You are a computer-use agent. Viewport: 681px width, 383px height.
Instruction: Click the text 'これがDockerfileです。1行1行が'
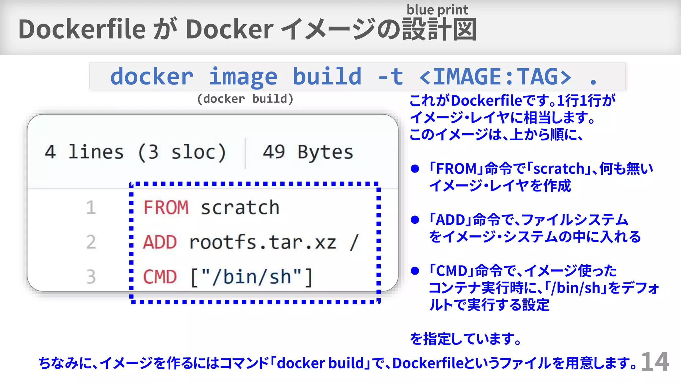512,100
